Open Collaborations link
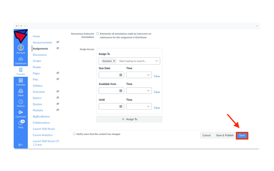This screenshot has width=274, height=171. pos(41,123)
